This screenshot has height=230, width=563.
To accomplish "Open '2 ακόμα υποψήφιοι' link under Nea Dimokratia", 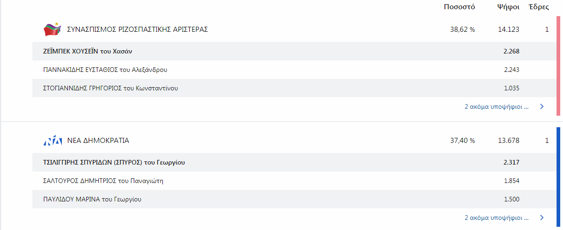I will 497,218.
